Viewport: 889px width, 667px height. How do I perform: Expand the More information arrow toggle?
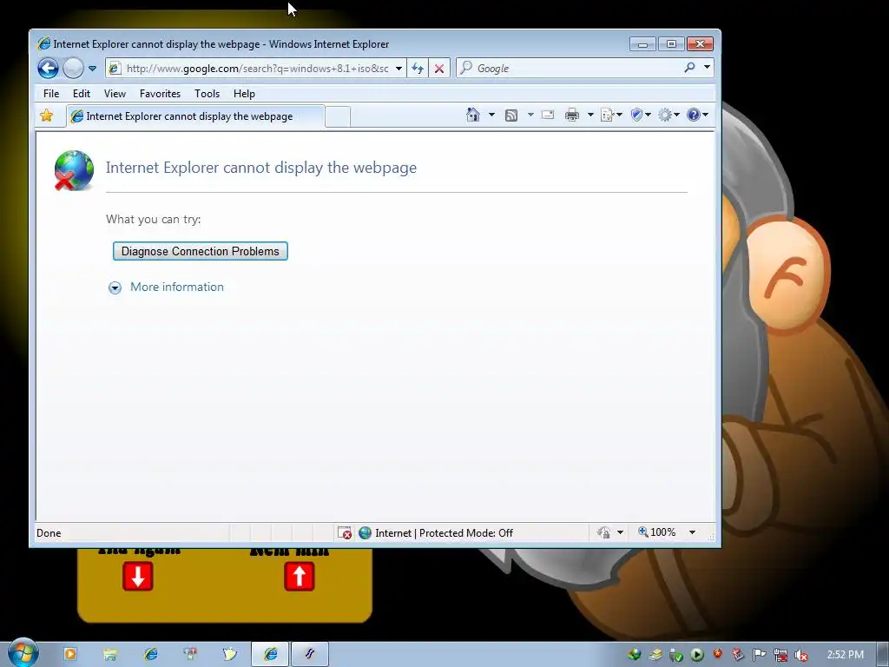[115, 288]
